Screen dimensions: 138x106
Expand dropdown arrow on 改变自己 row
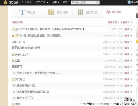tap(131, 79)
